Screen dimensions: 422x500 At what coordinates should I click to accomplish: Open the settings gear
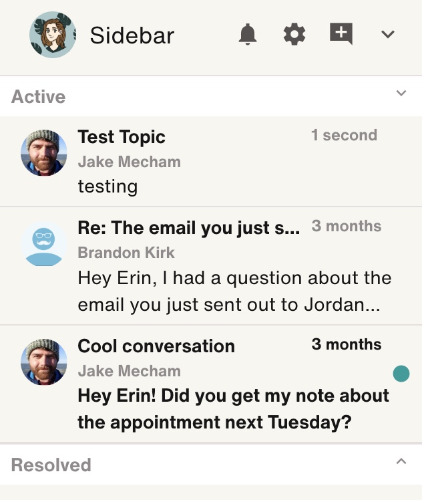click(294, 34)
